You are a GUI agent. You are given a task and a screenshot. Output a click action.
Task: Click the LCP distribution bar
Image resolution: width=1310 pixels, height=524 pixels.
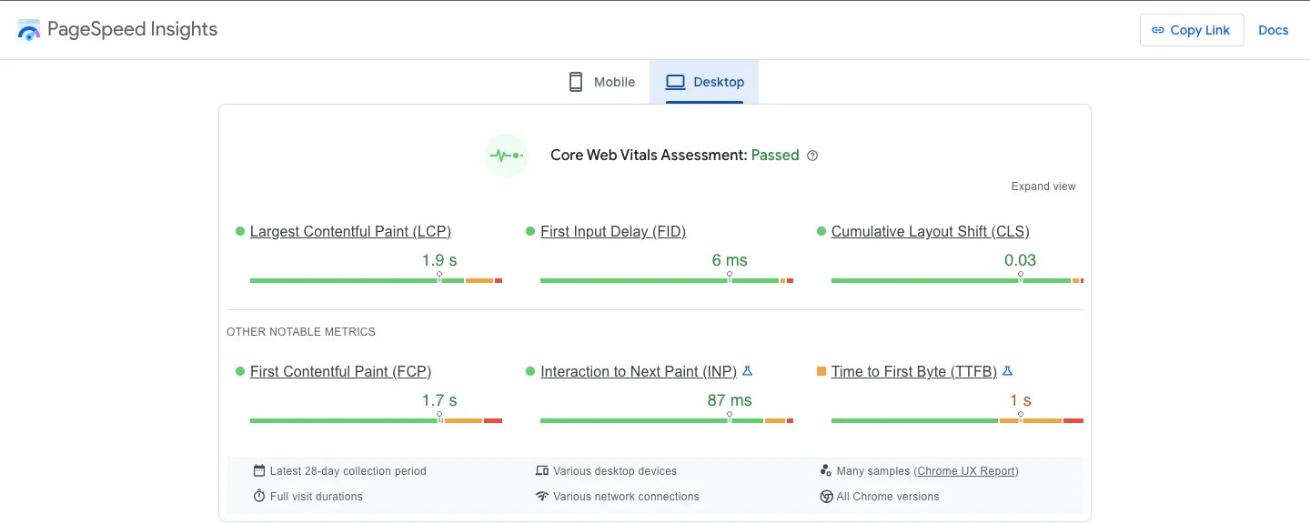click(376, 281)
